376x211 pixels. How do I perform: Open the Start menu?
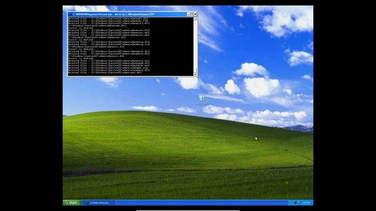click(x=72, y=203)
